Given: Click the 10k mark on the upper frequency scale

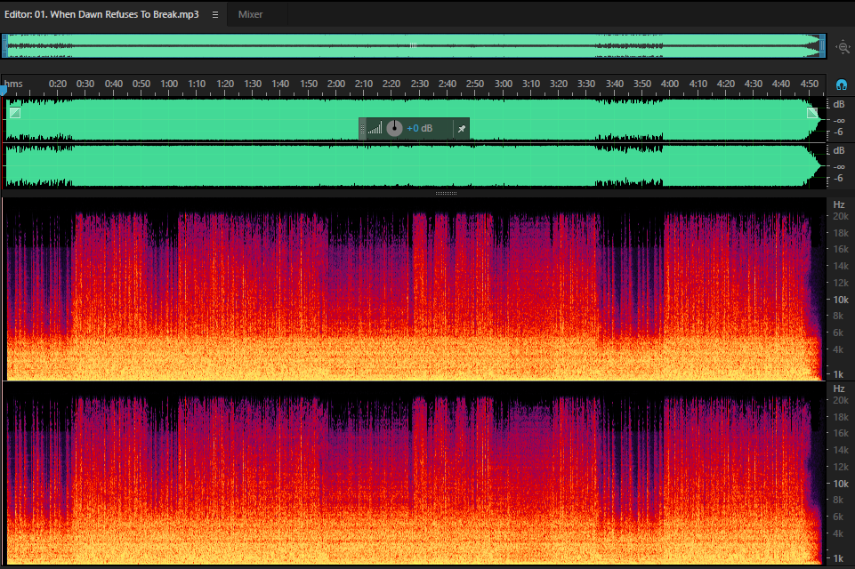Looking at the screenshot, I should [840, 300].
